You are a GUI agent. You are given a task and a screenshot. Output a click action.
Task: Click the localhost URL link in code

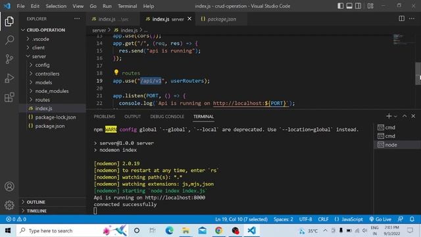[251, 103]
